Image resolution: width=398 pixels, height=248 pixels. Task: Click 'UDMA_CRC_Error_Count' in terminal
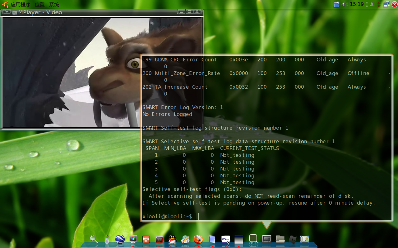pyautogui.click(x=186, y=60)
